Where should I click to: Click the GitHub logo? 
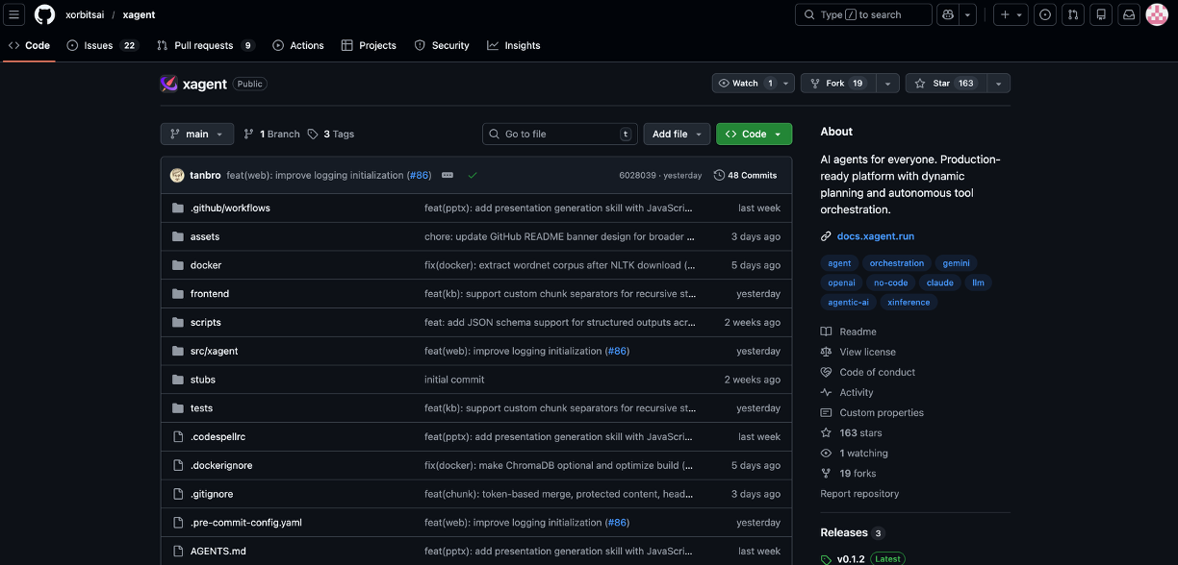click(43, 14)
